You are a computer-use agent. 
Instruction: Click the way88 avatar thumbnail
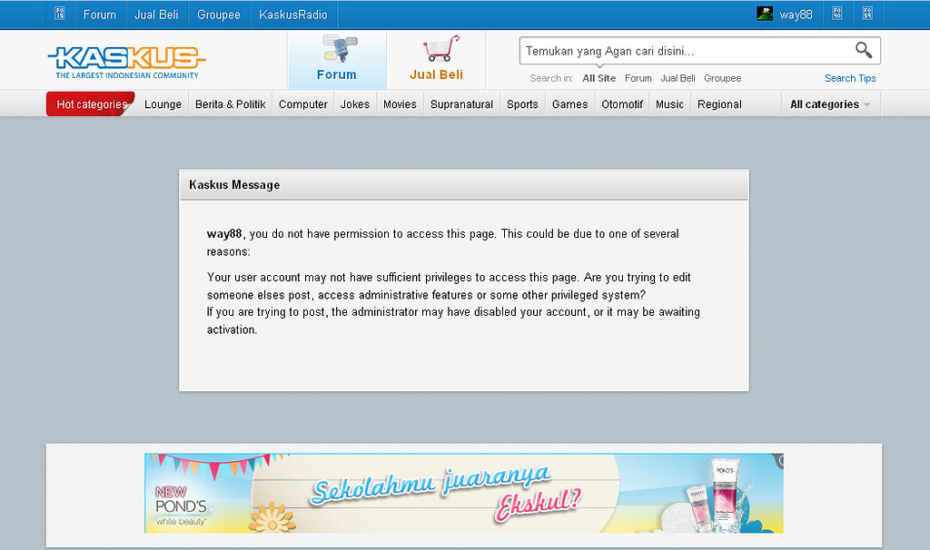point(765,14)
